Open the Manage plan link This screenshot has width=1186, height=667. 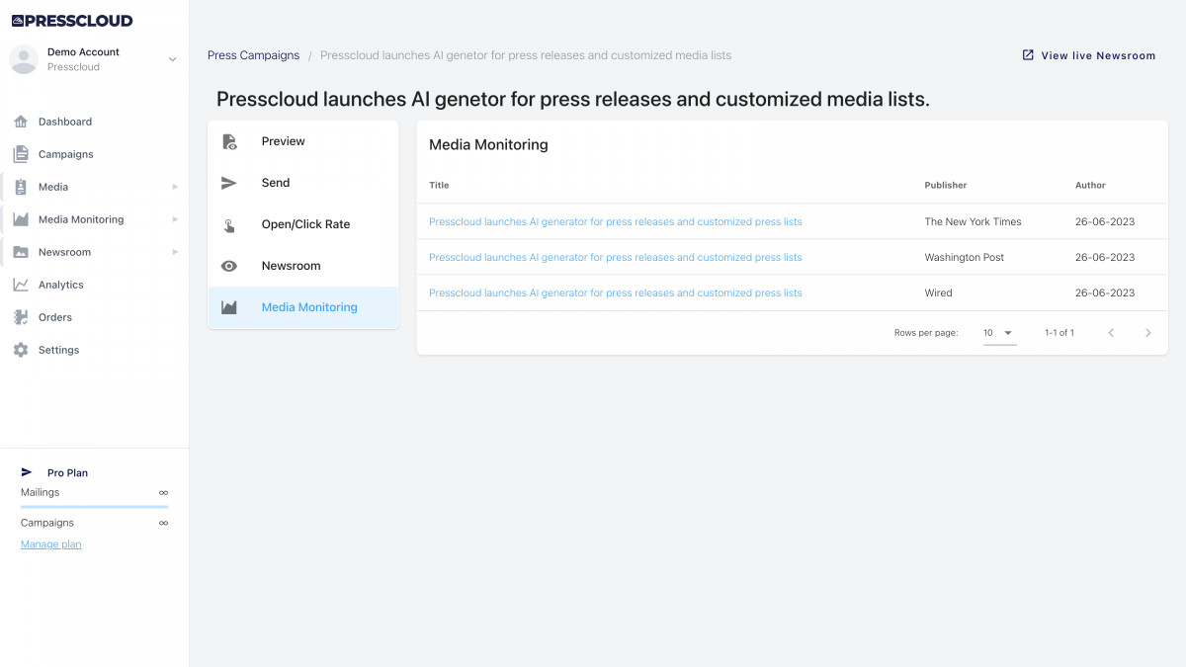tap(51, 544)
